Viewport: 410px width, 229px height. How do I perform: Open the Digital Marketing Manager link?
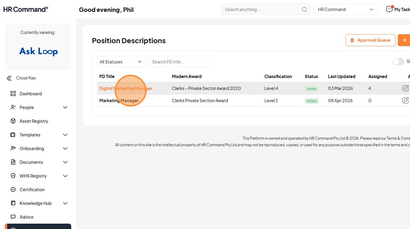coord(126,88)
